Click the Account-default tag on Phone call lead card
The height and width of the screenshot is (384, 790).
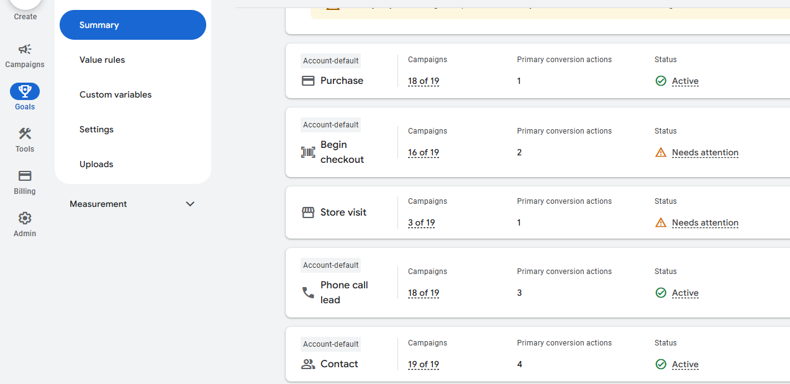[x=331, y=265]
